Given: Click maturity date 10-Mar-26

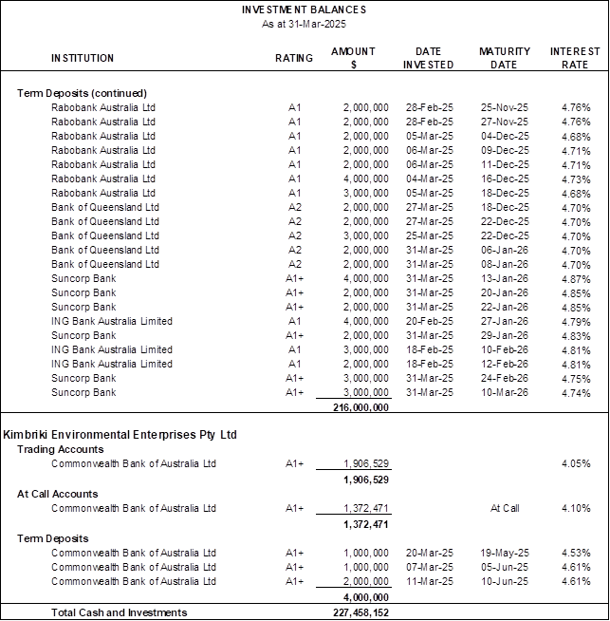Looking at the screenshot, I should pyautogui.click(x=505, y=393).
